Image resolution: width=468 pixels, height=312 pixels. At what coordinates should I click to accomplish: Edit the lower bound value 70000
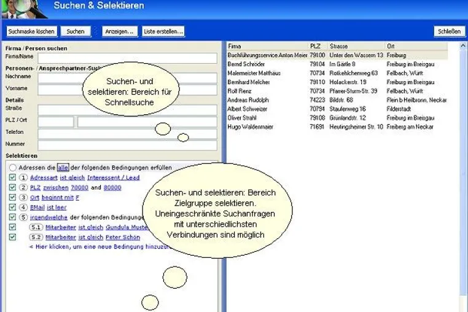pyautogui.click(x=79, y=187)
